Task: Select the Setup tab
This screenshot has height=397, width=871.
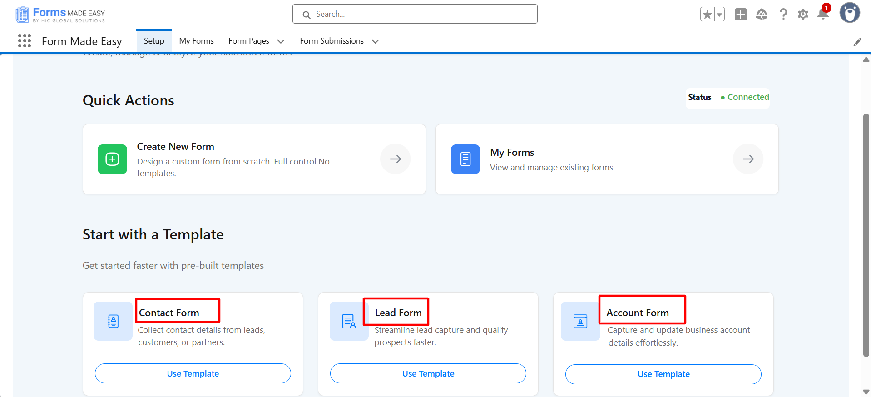Action: pyautogui.click(x=154, y=41)
